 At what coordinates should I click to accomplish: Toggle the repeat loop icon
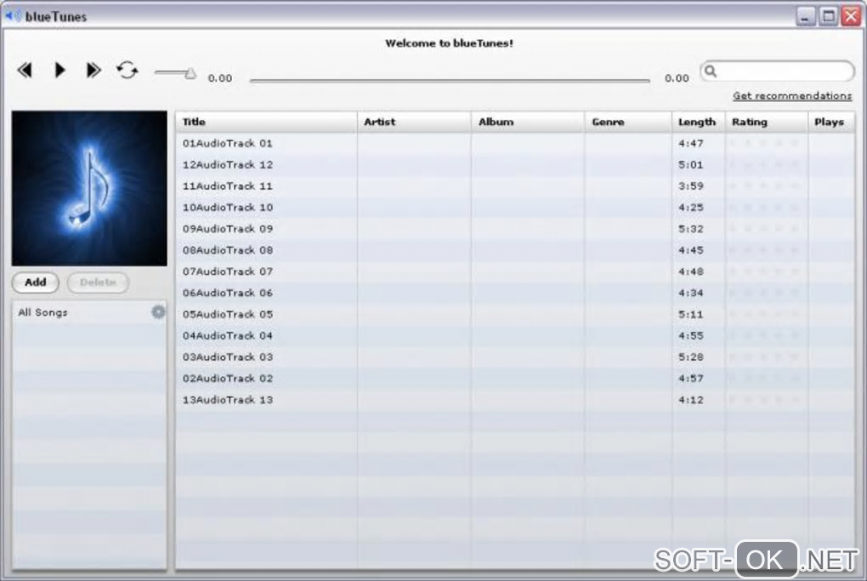click(127, 71)
